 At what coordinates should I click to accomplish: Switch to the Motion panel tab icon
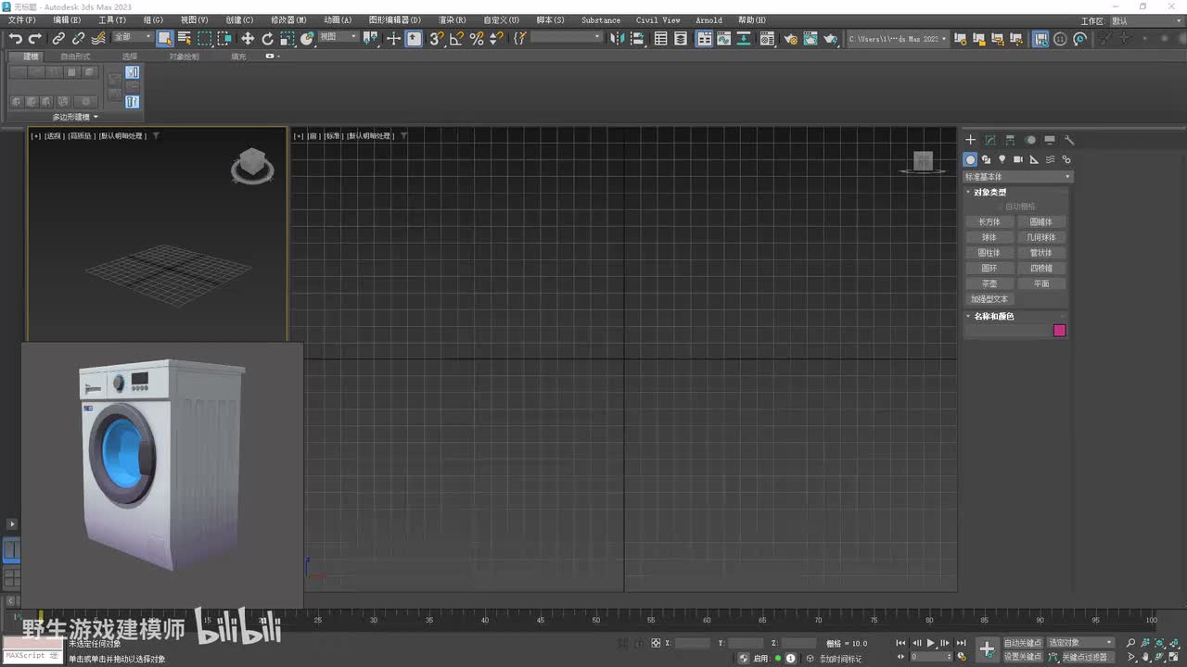click(1030, 140)
